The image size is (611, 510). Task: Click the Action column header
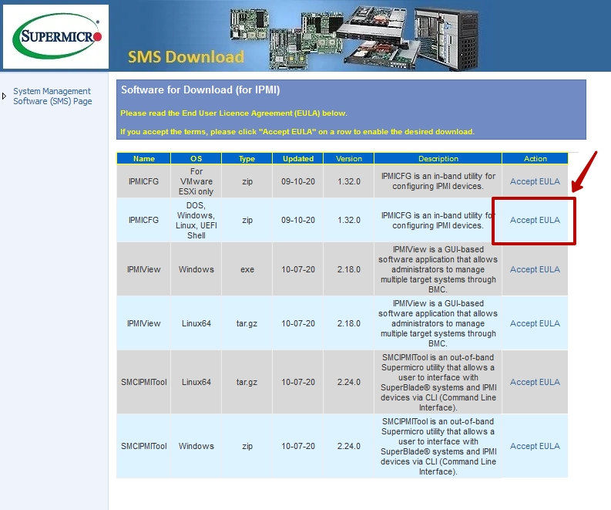535,158
